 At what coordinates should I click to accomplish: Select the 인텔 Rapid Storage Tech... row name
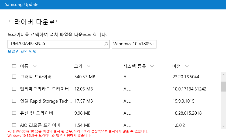46,101
